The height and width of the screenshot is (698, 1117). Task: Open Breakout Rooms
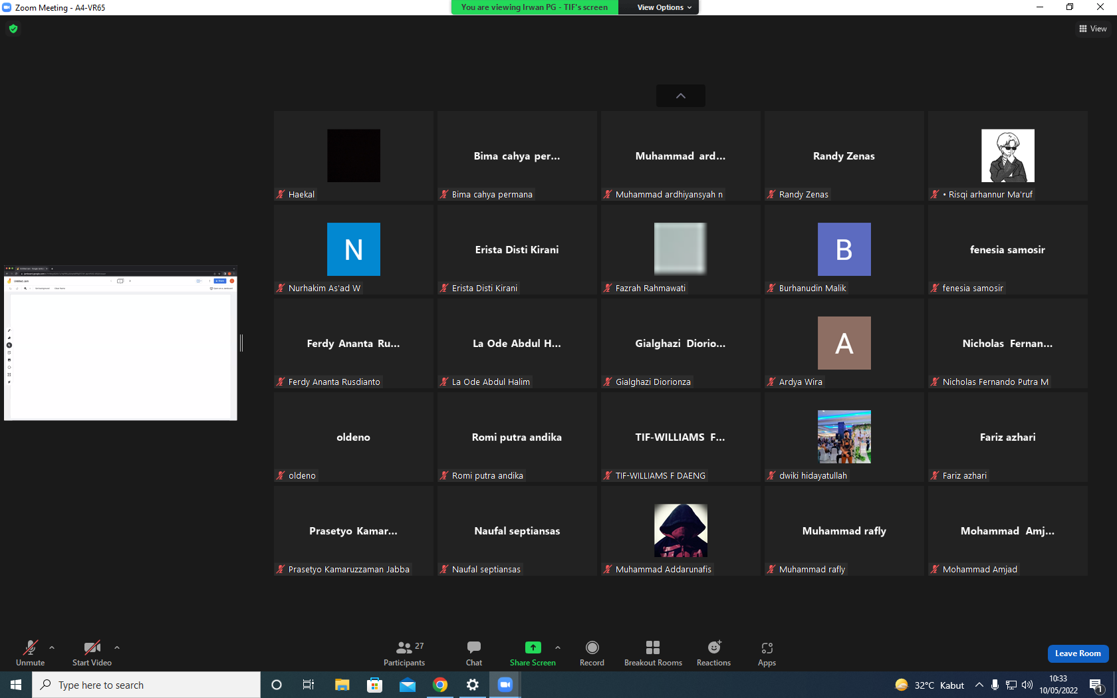(653, 653)
